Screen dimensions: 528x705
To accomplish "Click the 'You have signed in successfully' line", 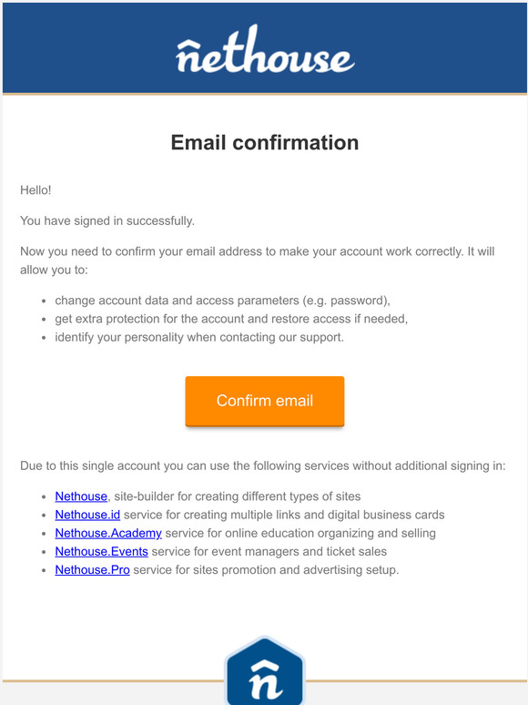I will coord(107,220).
